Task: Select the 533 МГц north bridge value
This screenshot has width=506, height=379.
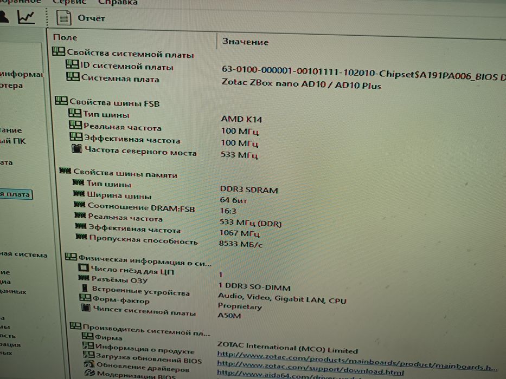Action: point(239,155)
